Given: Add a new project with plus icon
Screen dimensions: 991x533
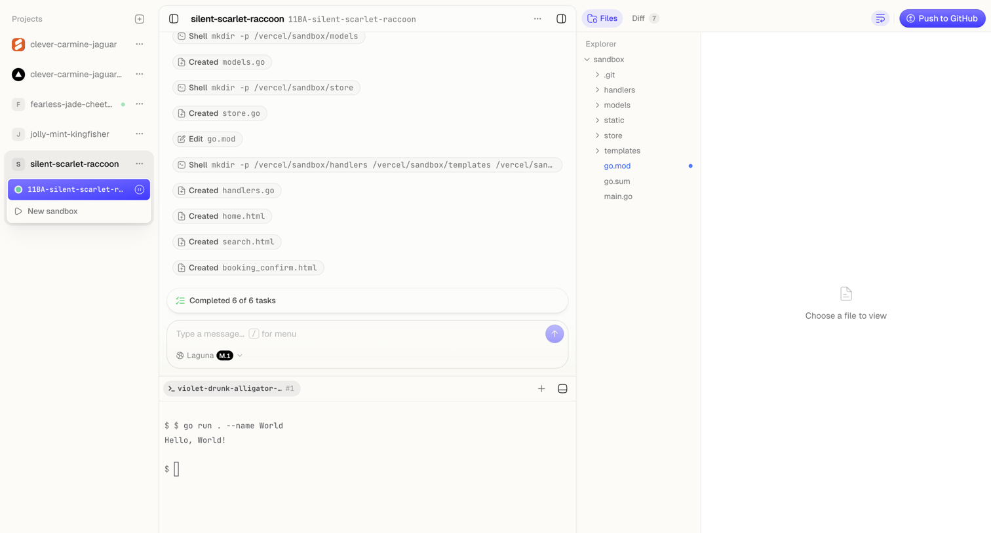Looking at the screenshot, I should point(140,19).
